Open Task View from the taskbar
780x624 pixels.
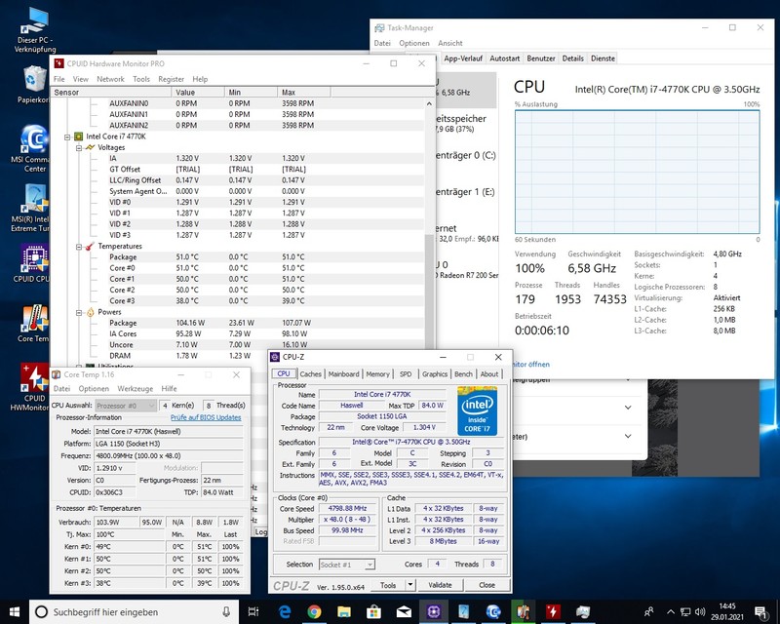[x=253, y=611]
